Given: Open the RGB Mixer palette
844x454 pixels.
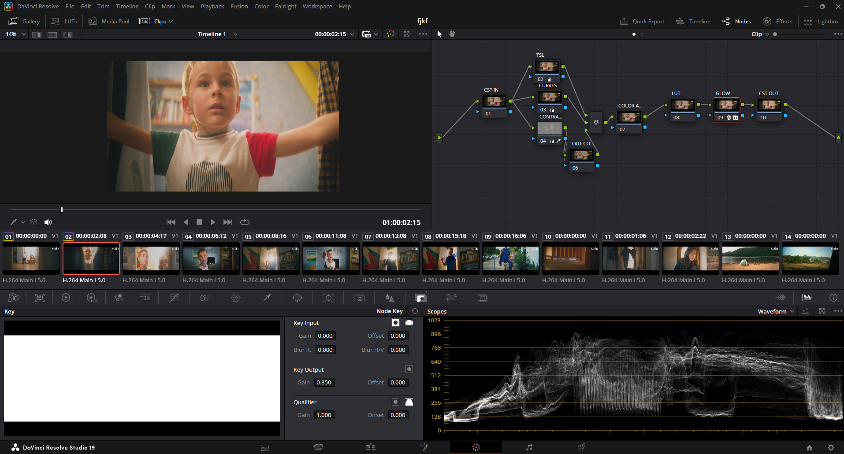Looking at the screenshot, I should coord(119,298).
